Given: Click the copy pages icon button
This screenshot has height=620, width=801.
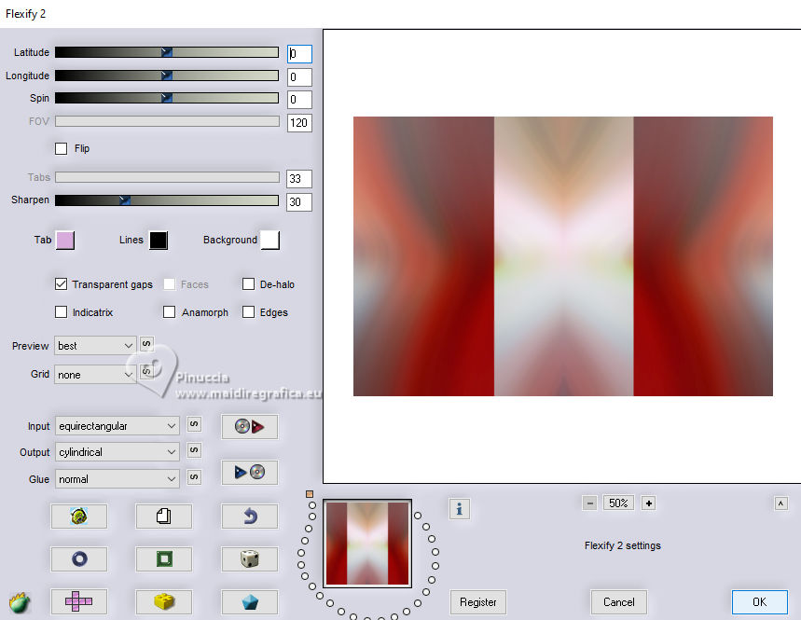Looking at the screenshot, I should click(163, 517).
